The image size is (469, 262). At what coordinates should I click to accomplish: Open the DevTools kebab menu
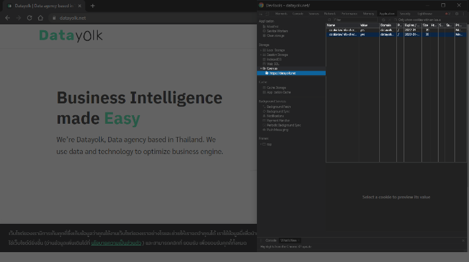coord(463,14)
